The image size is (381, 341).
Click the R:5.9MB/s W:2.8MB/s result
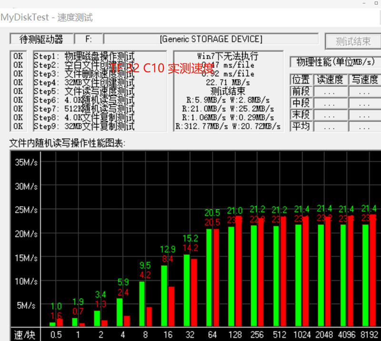[x=228, y=100]
